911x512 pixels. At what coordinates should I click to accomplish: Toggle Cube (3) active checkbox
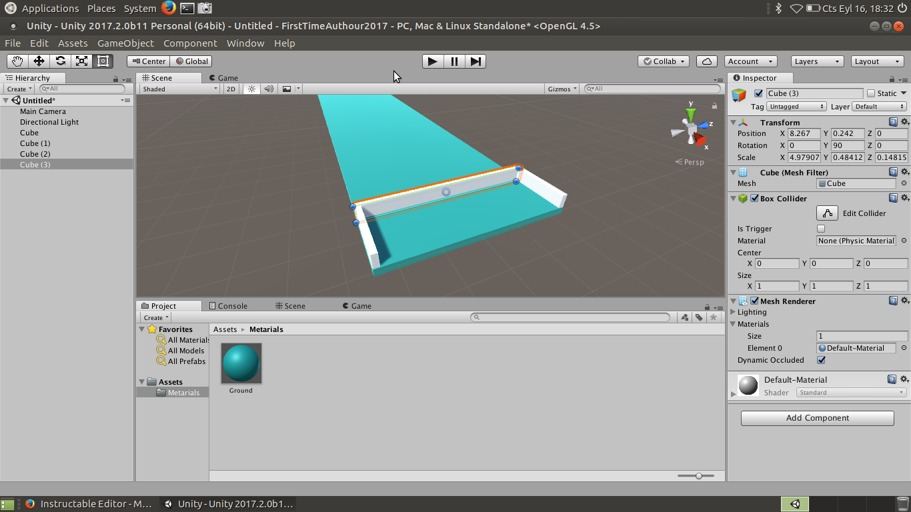click(x=758, y=93)
